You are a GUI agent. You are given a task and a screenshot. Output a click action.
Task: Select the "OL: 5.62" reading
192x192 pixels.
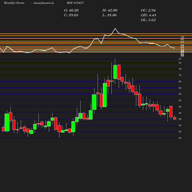tap(148, 20)
